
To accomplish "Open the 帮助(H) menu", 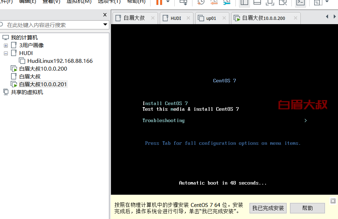I will coord(136,2).
